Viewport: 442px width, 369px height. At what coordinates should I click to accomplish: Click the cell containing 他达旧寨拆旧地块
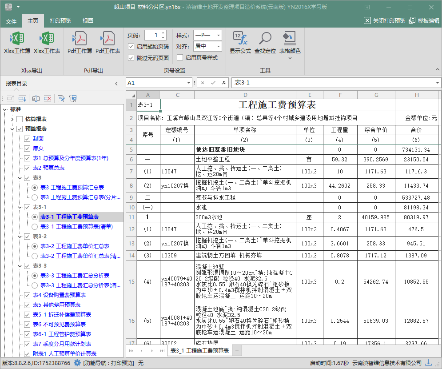point(245,149)
